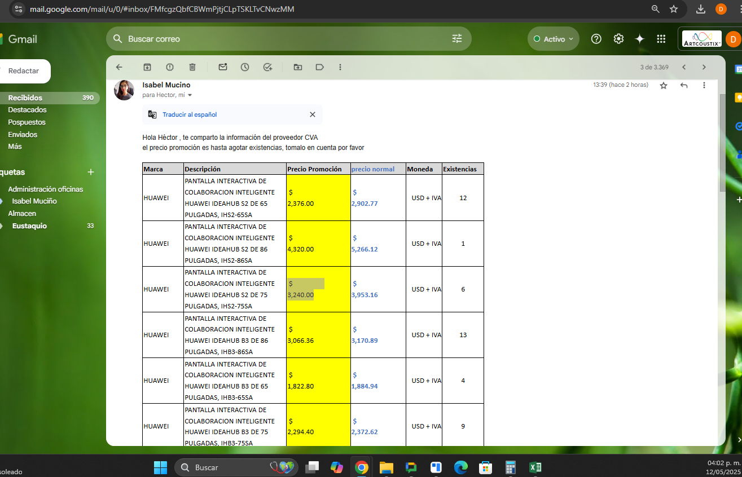Open the Move to folder icon
This screenshot has height=477, width=742.
[298, 67]
